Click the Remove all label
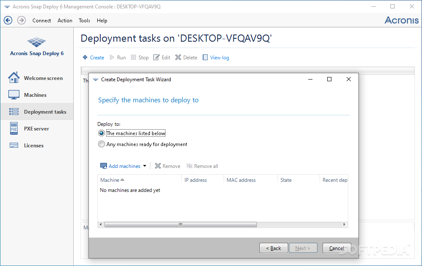422x266 pixels. pos(206,166)
